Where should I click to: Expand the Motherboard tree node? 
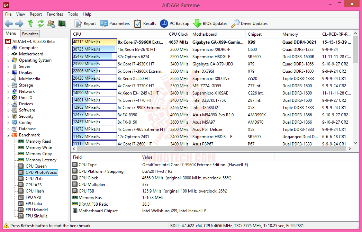(8, 54)
